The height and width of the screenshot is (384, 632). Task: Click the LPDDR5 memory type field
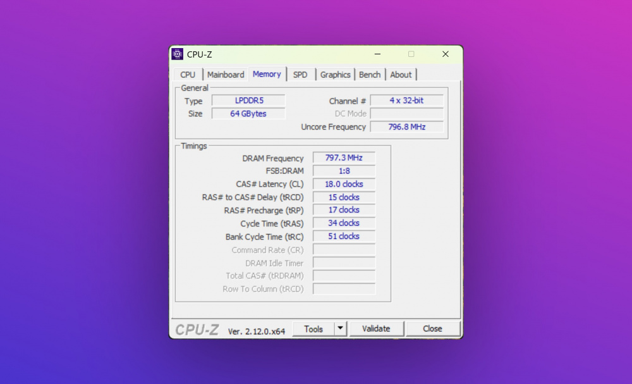[248, 101]
